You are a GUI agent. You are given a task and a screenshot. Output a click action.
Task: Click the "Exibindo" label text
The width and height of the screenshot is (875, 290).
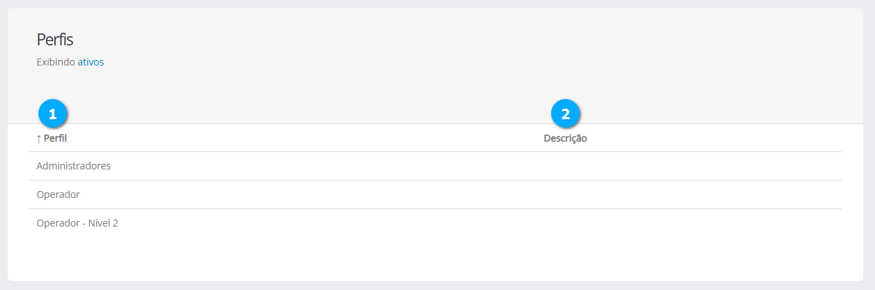tap(56, 62)
